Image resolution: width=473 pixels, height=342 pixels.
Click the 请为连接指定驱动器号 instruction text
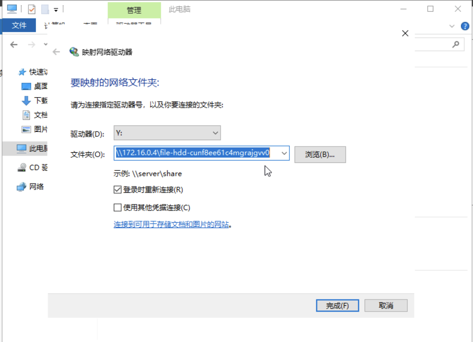click(147, 105)
